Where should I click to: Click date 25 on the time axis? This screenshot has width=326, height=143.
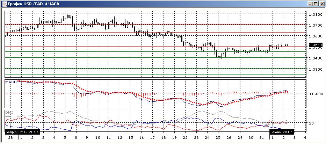pos(218,138)
